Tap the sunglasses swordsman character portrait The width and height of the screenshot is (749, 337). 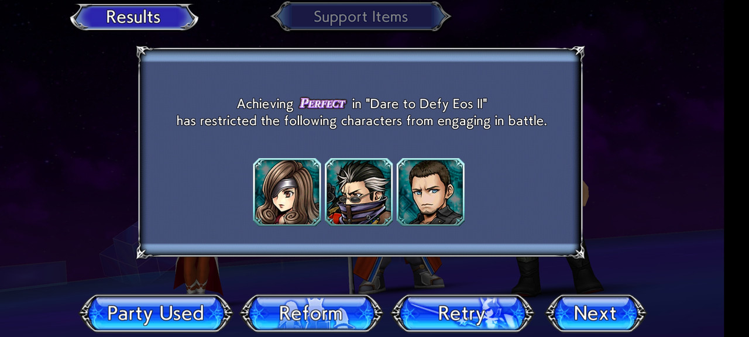359,192
